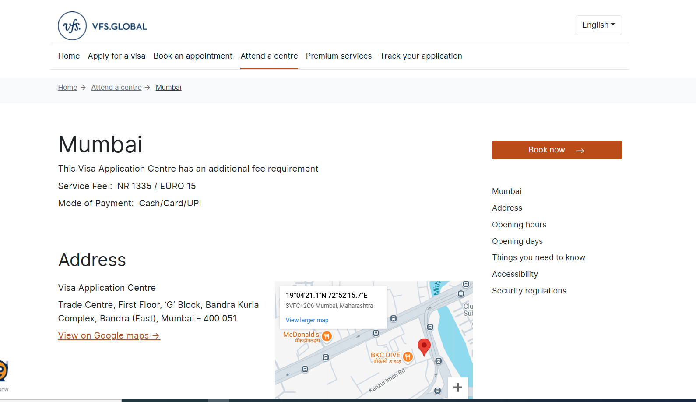
Task: Click the BKC DIVE restaurant marker
Action: click(408, 357)
